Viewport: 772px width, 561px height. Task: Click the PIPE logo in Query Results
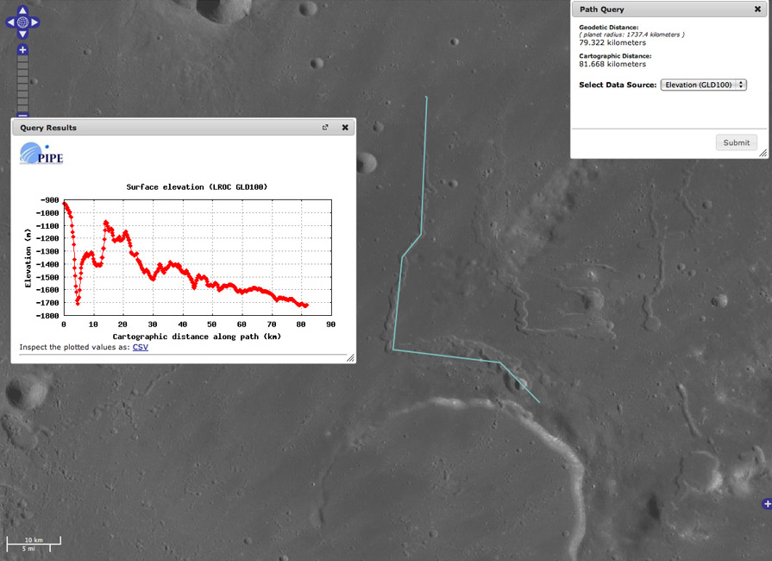[41, 154]
